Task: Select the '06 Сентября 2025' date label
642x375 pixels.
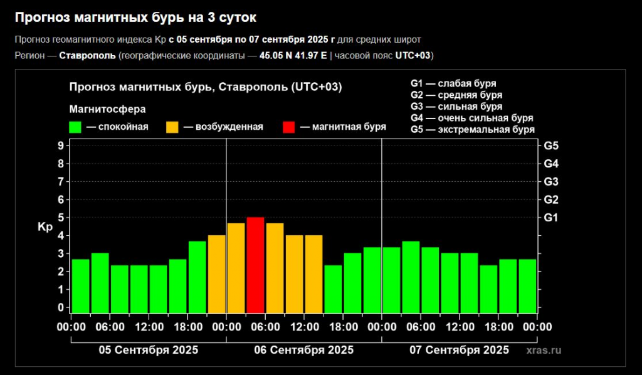Action: click(303, 350)
